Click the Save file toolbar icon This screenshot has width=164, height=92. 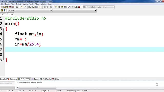pyautogui.click(x=4, y=7)
